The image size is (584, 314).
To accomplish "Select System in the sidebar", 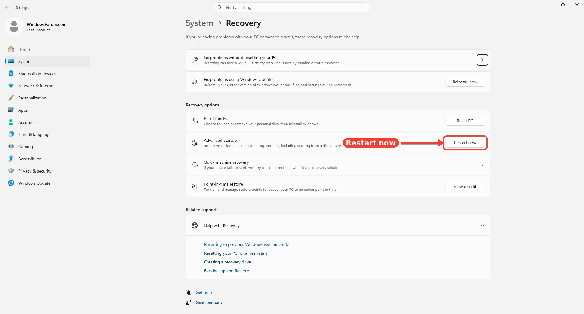I will pyautogui.click(x=47, y=61).
